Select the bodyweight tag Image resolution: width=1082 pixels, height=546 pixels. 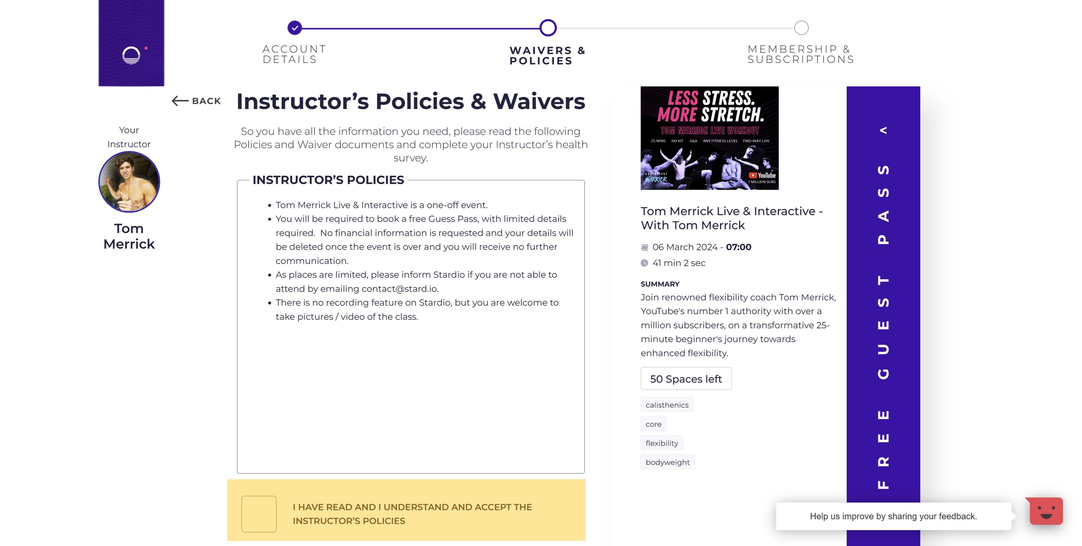tap(667, 462)
